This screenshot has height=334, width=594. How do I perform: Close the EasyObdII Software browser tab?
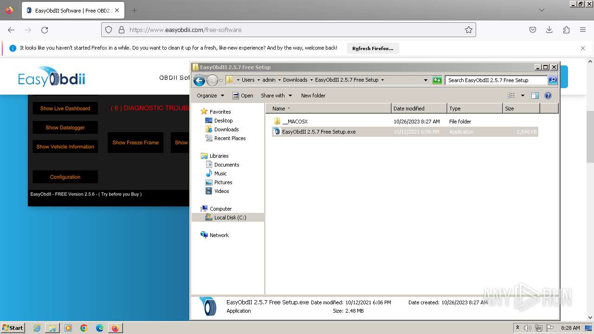point(116,10)
